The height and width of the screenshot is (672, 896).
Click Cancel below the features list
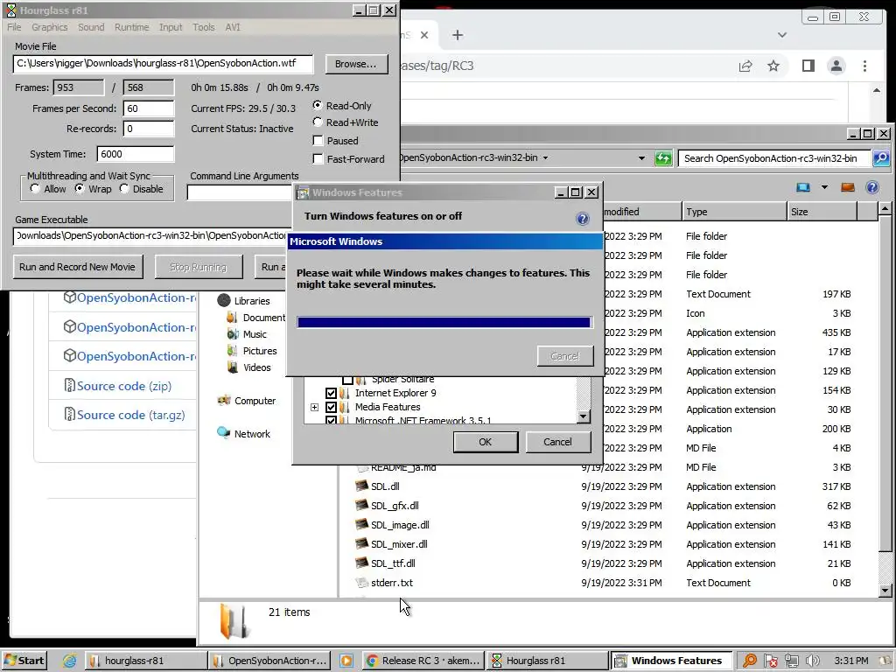557,442
